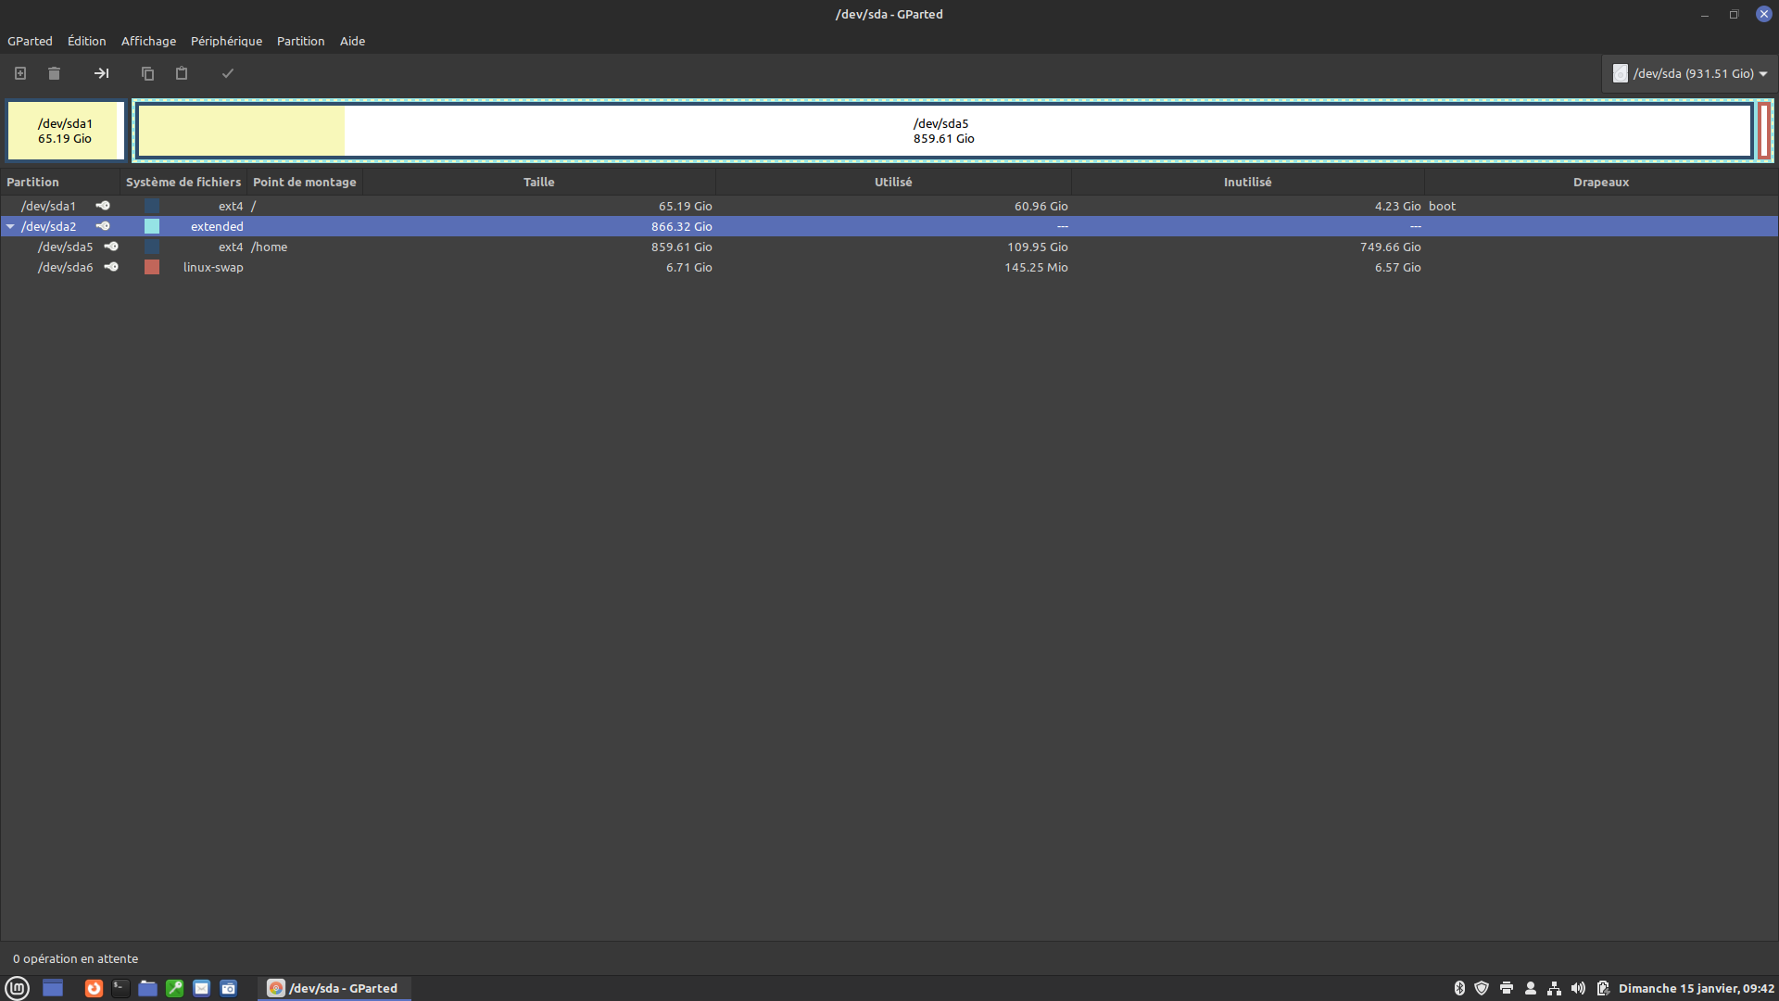Click the new partition toolbar icon
This screenshot has height=1001, width=1779.
tap(20, 73)
